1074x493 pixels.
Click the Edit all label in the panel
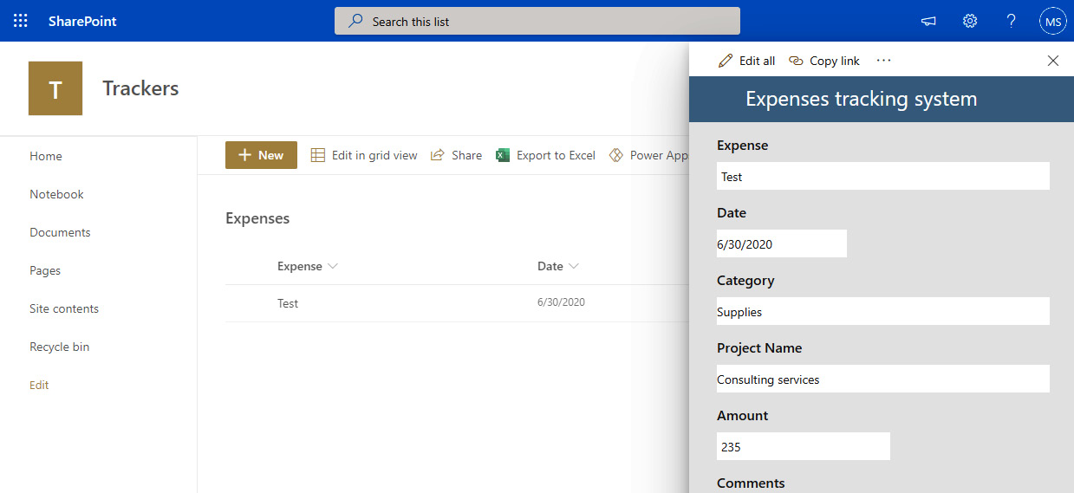[757, 61]
